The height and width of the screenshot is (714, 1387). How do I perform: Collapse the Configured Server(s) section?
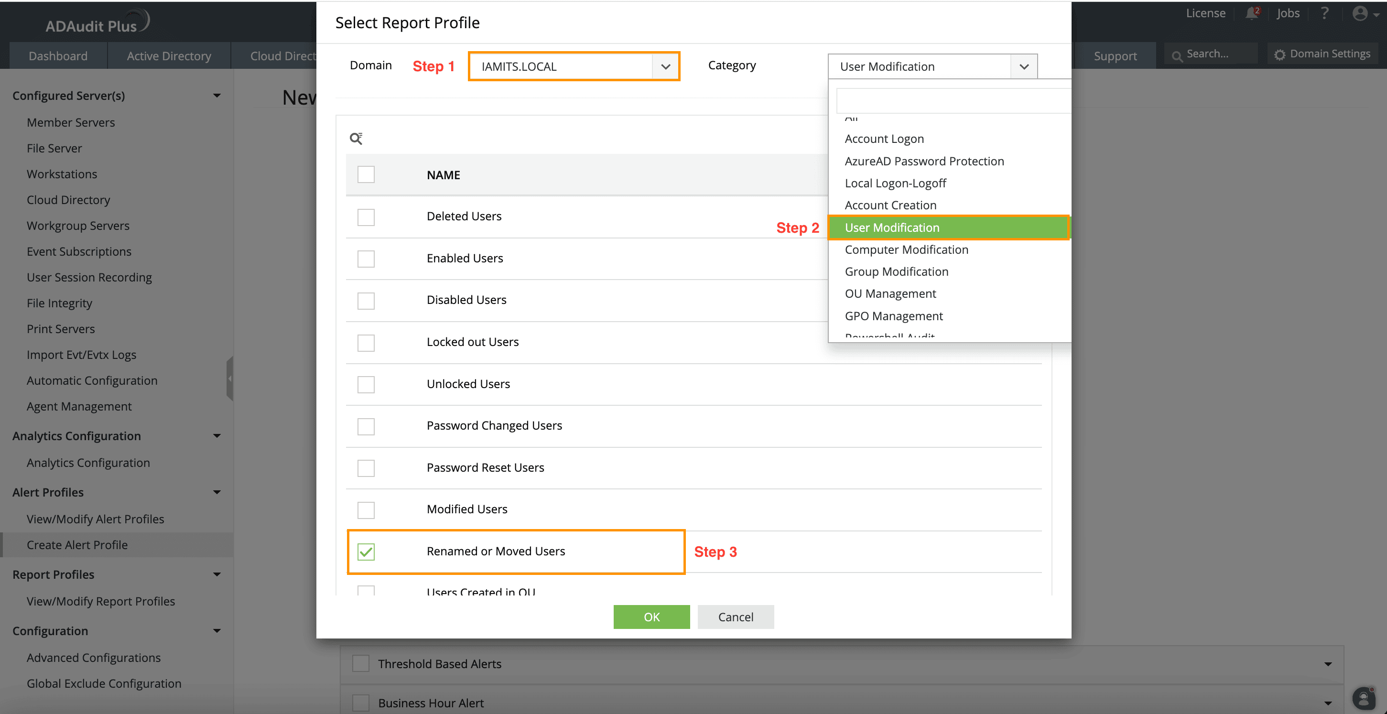(x=217, y=96)
